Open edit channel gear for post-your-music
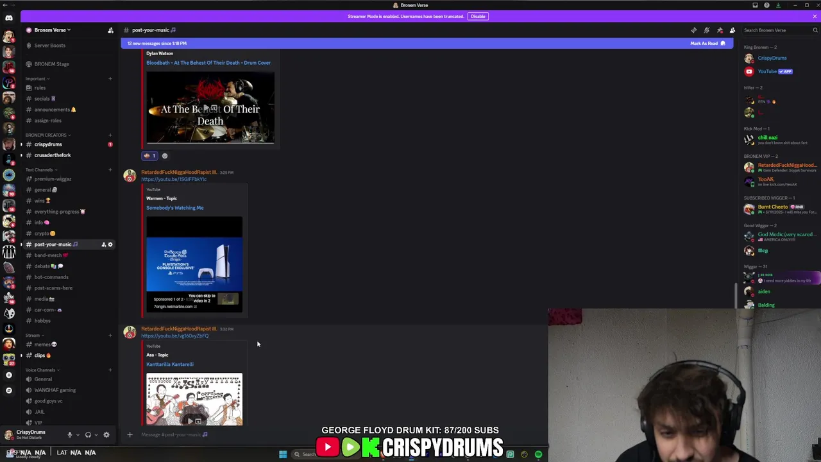821x462 pixels. (x=110, y=244)
